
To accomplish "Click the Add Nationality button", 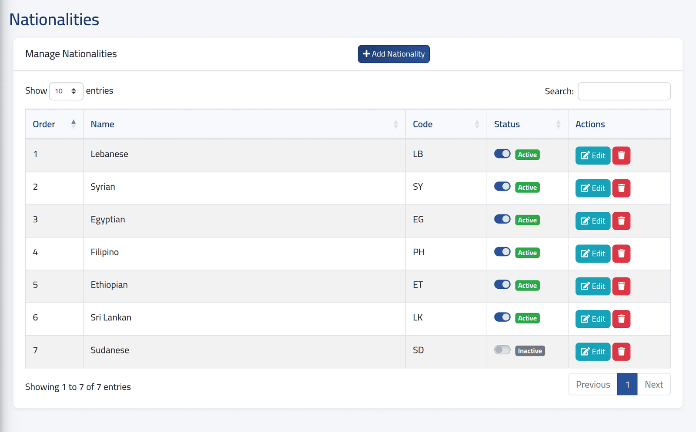I will tap(394, 54).
